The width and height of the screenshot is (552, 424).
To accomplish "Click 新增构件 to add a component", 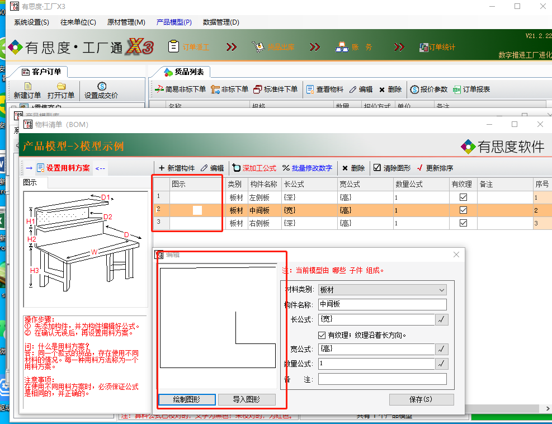I will click(x=177, y=168).
